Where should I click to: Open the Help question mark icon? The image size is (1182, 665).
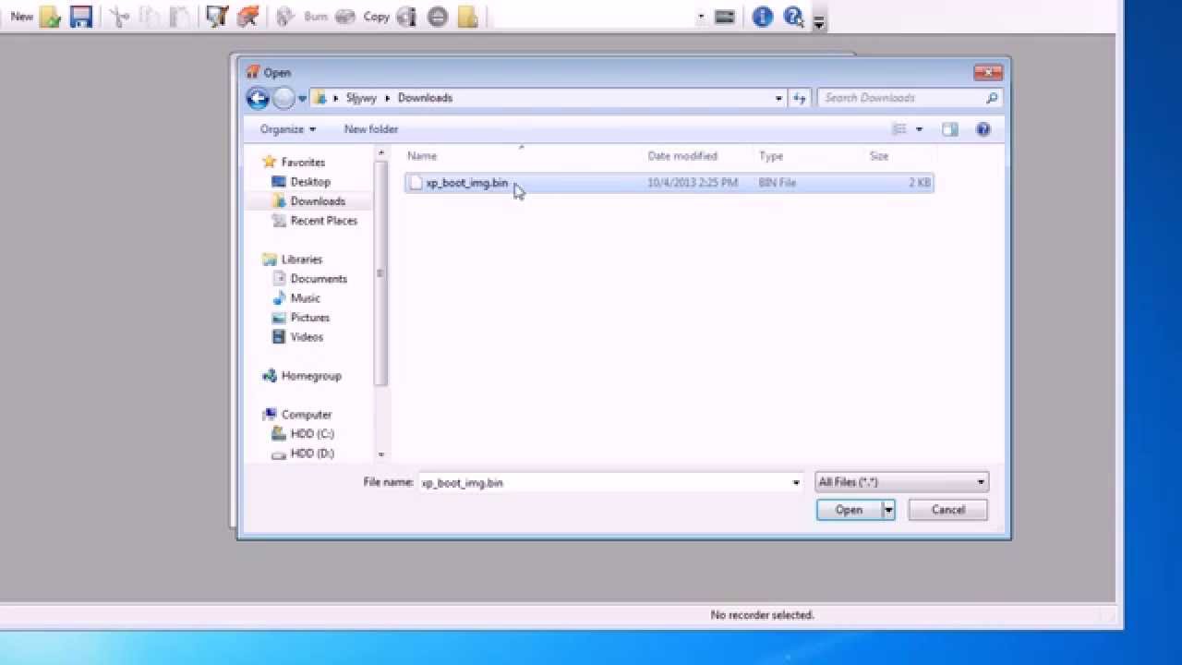(792, 16)
